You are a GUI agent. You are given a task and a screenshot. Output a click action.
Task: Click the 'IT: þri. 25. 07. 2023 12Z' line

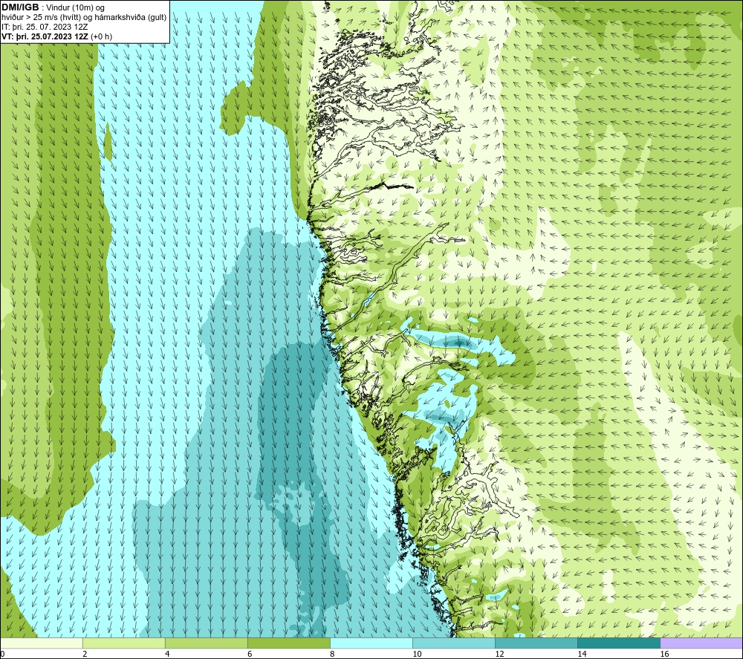point(45,27)
